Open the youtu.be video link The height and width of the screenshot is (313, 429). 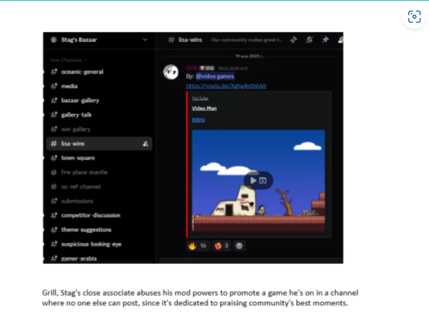pos(226,86)
